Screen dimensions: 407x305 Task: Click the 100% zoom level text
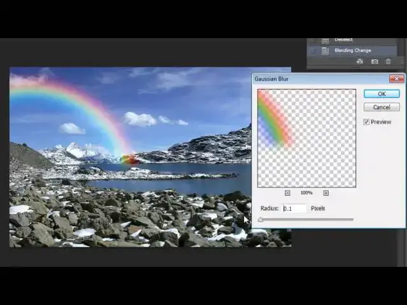[x=307, y=193]
